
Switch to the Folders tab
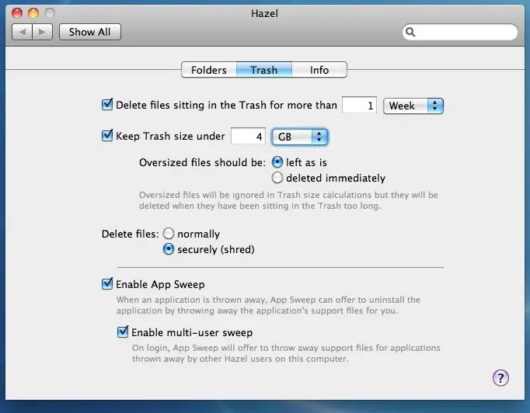click(x=209, y=70)
